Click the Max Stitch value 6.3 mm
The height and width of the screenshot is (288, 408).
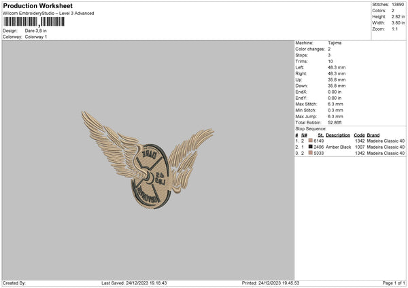tap(335, 104)
